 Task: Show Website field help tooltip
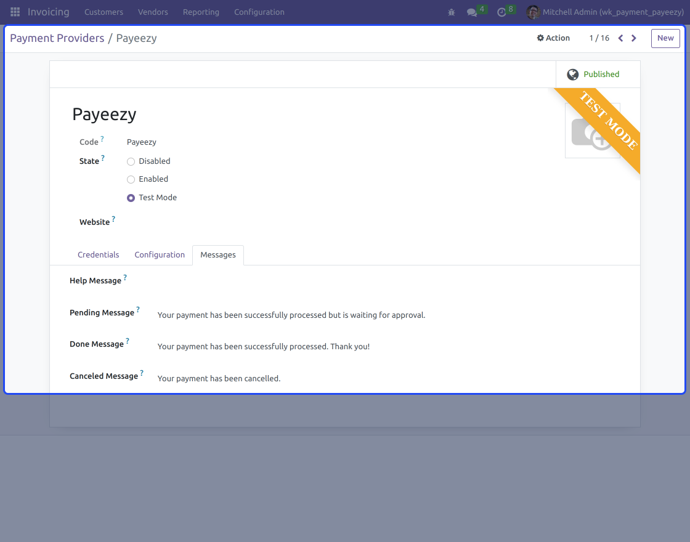click(113, 219)
